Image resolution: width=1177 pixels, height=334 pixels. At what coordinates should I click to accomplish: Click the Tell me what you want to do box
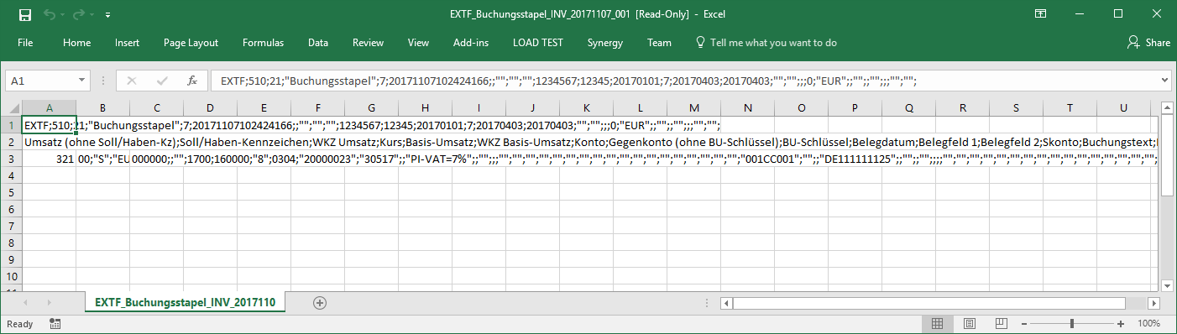766,43
